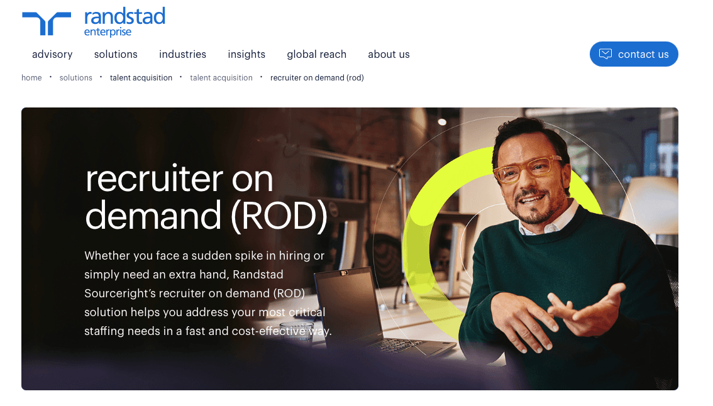Viewport: 713px width, 406px height.
Task: Select the gray talent acquisition breadcrumb
Action: [221, 78]
